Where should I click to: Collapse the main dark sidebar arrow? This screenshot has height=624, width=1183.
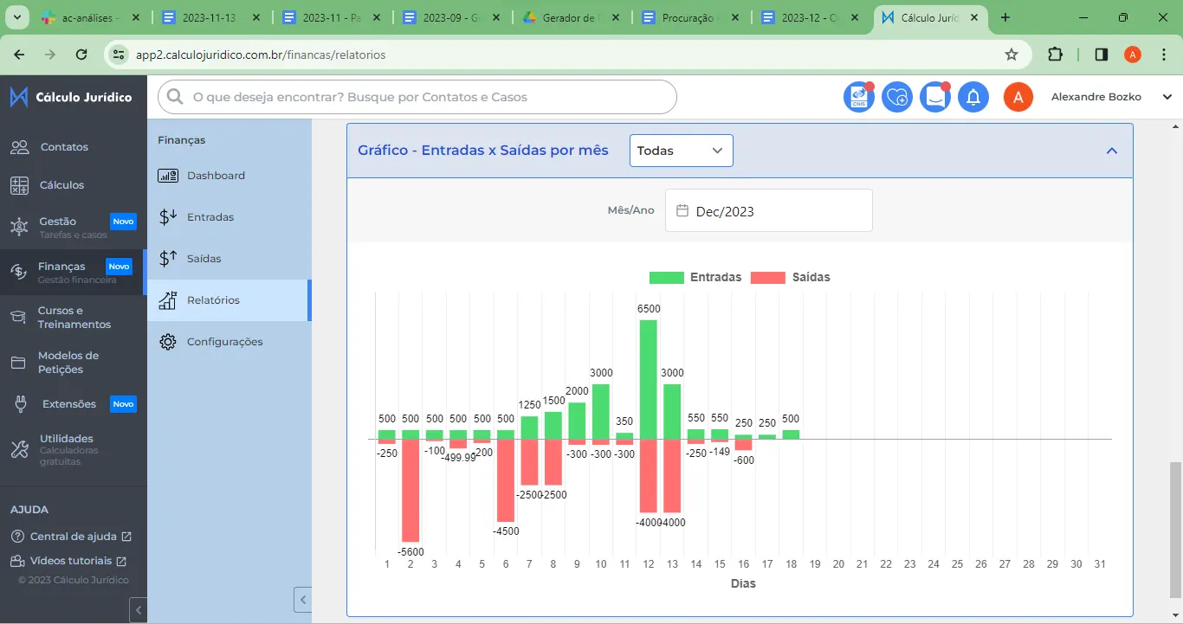[x=139, y=610]
